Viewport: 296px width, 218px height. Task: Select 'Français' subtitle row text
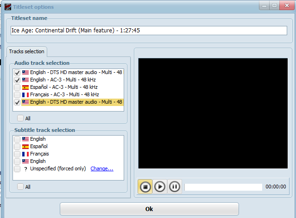tap(39, 154)
